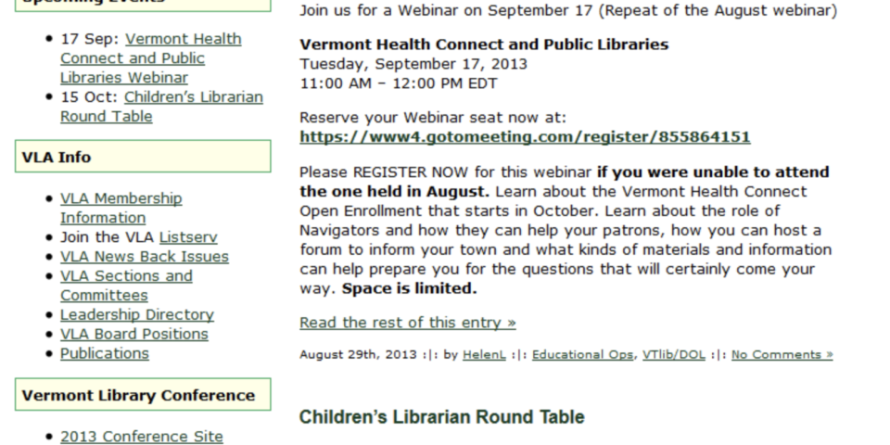Open the No Comments link
The image size is (890, 445).
(782, 355)
